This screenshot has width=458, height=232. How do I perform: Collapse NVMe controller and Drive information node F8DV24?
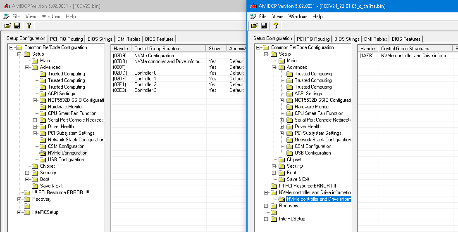click(266, 192)
